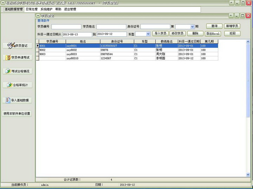Click end date field 2013-09-12
This screenshot has height=189, width=253.
coord(112,34)
